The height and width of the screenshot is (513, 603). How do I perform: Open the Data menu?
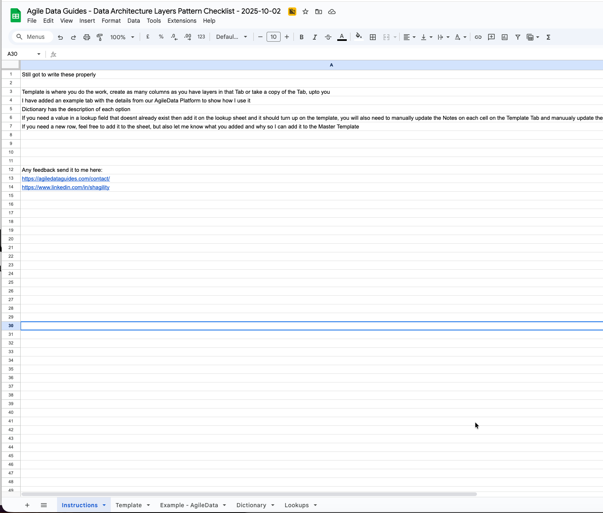[133, 21]
